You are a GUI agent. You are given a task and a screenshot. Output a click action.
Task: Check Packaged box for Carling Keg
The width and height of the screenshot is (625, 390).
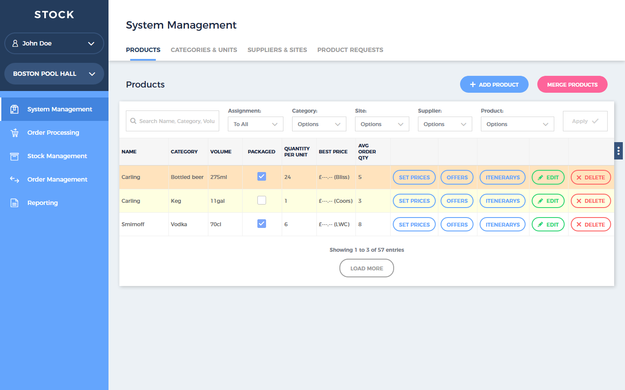261,200
